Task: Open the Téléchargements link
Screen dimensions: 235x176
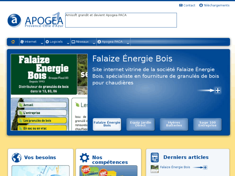Action: point(217,5)
